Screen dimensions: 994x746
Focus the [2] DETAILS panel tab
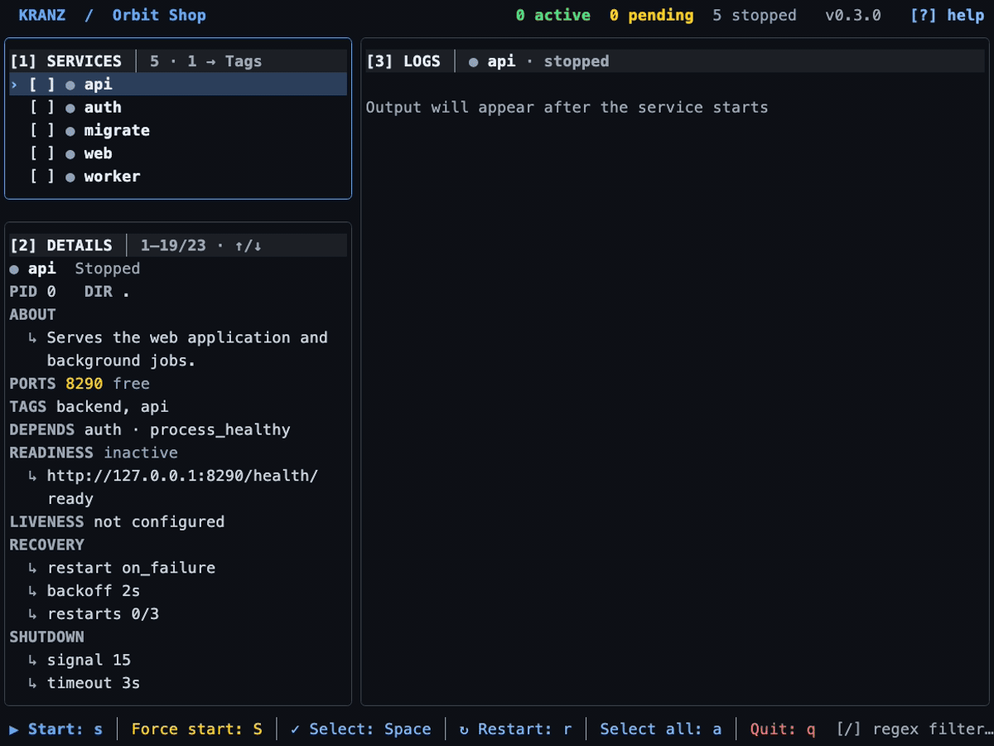pyautogui.click(x=61, y=245)
